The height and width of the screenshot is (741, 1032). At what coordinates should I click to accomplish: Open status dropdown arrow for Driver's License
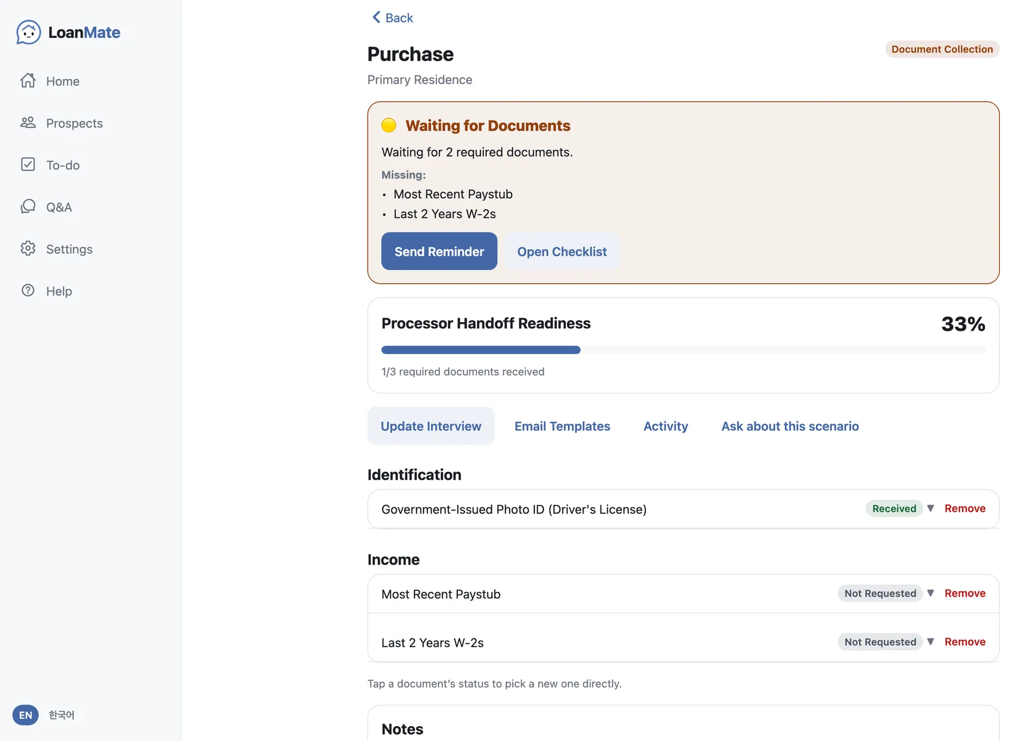pos(931,508)
